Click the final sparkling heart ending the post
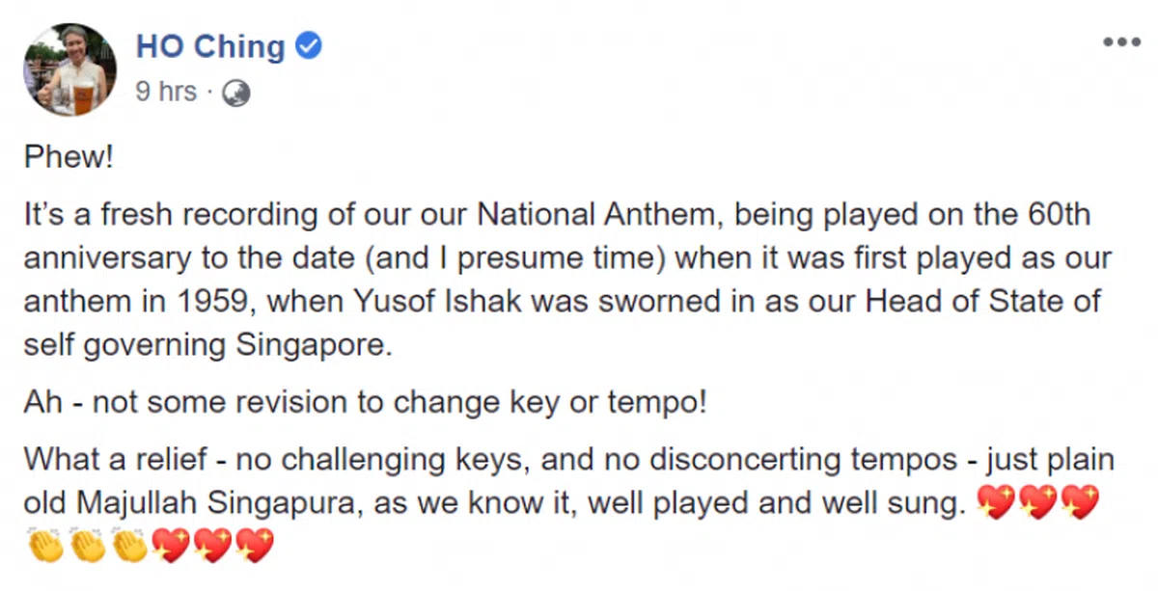Viewport: 1158px width, 591px height. coord(254,546)
